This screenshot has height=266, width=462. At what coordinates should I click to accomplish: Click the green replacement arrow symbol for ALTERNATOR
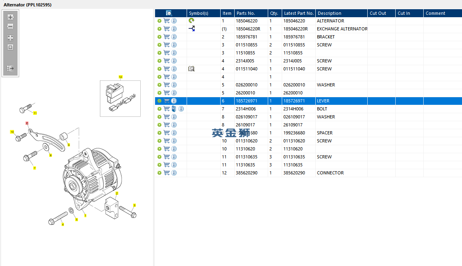(x=191, y=21)
